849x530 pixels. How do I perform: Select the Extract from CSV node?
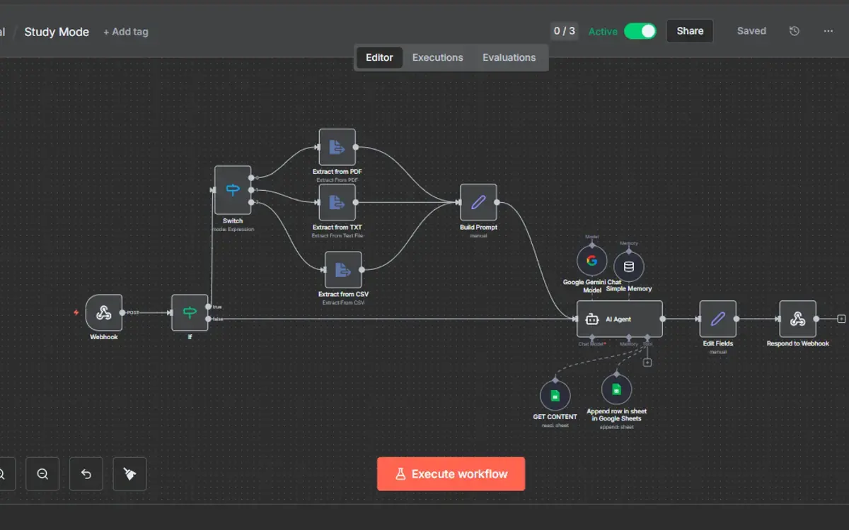tap(343, 270)
